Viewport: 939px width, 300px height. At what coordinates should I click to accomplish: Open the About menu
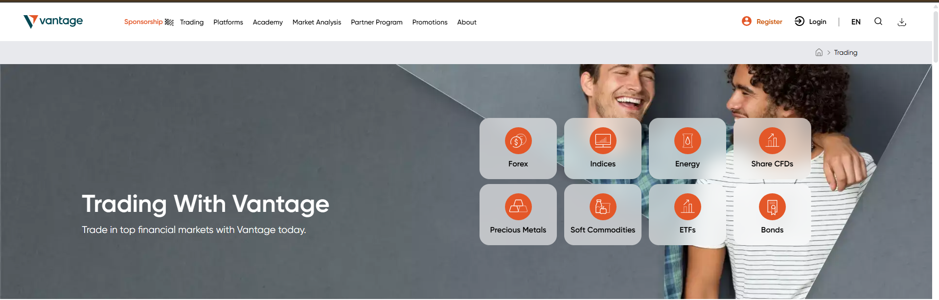(x=467, y=22)
